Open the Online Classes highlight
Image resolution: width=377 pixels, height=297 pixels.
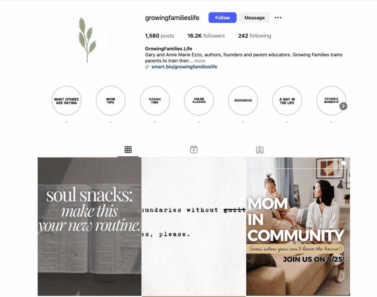pyautogui.click(x=199, y=100)
